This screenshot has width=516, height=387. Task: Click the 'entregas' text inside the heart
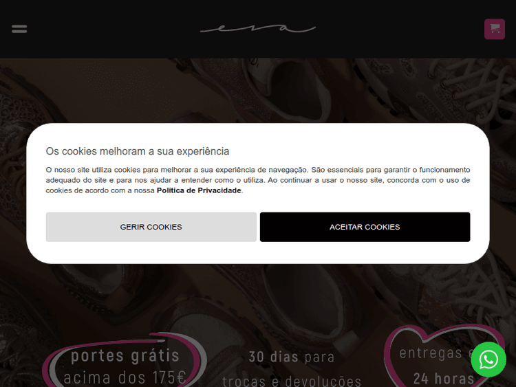tap(431, 353)
